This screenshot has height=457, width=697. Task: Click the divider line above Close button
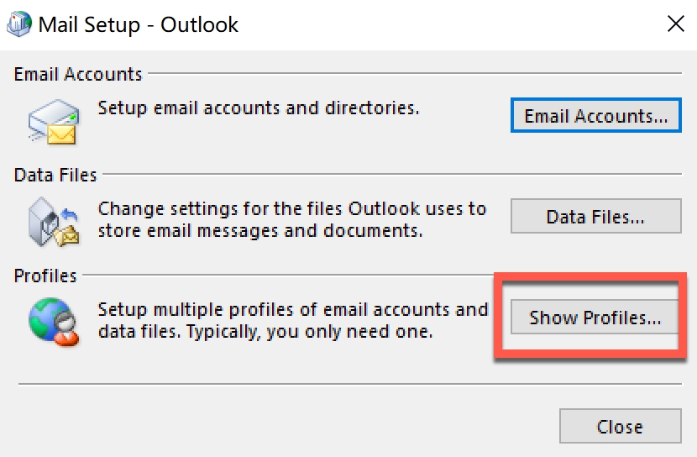[x=348, y=384]
